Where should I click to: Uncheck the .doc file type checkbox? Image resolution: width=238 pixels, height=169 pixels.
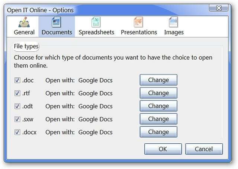point(17,80)
